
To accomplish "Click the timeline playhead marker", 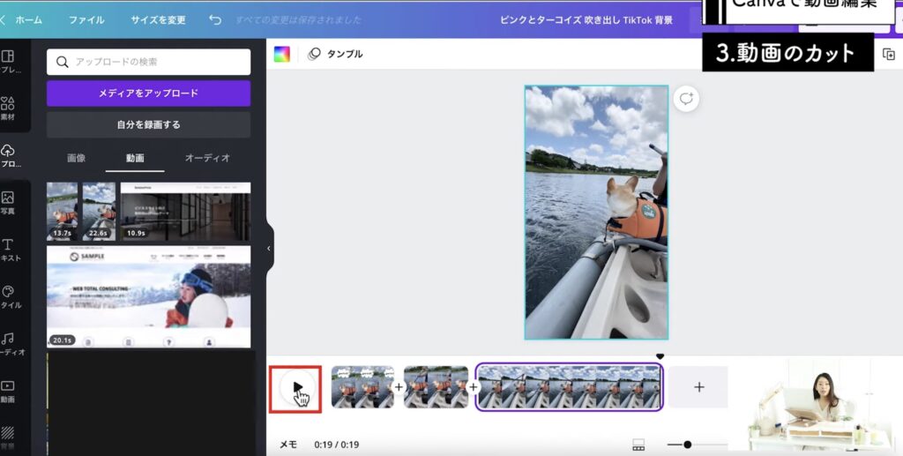I will tap(660, 357).
